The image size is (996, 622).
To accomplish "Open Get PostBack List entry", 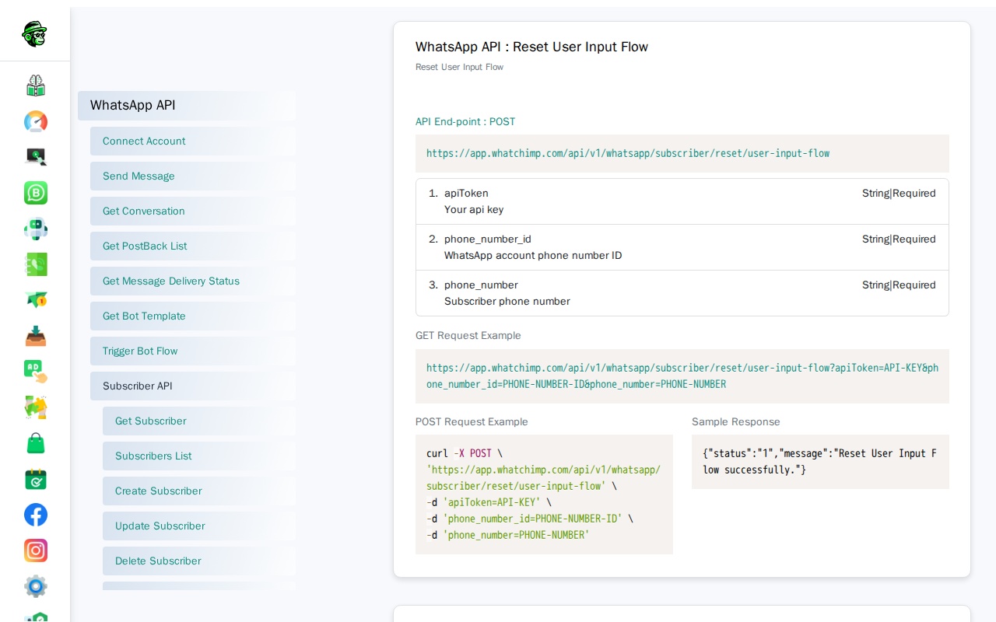I will (x=193, y=246).
